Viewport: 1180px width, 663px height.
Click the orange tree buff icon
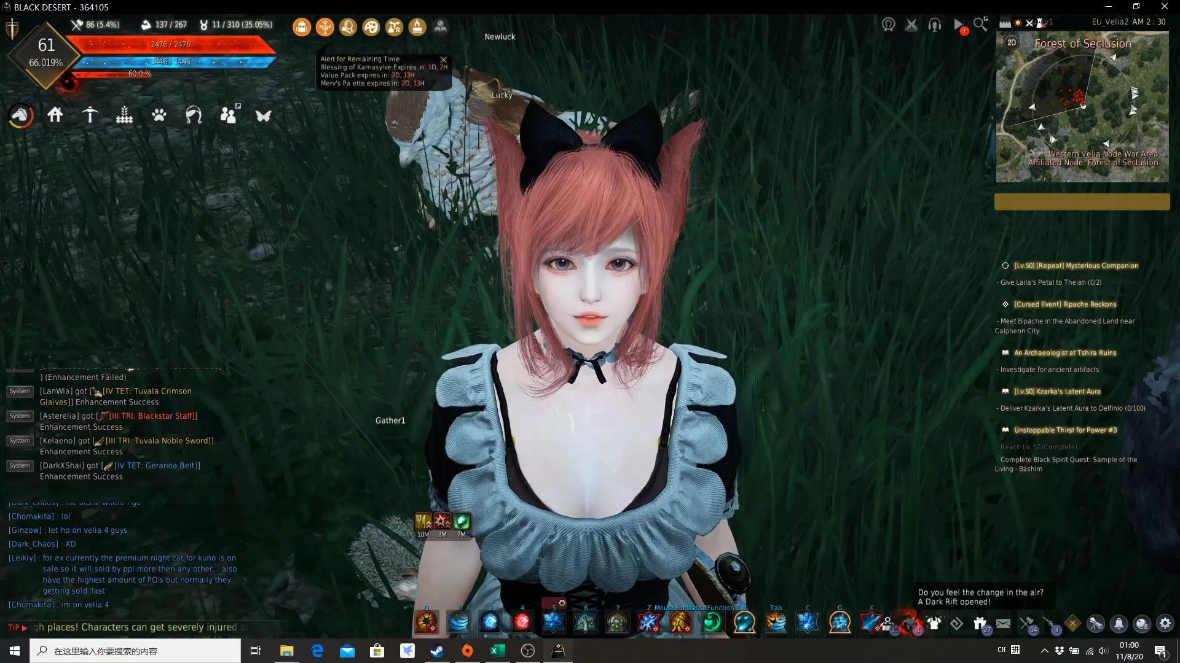tap(324, 27)
